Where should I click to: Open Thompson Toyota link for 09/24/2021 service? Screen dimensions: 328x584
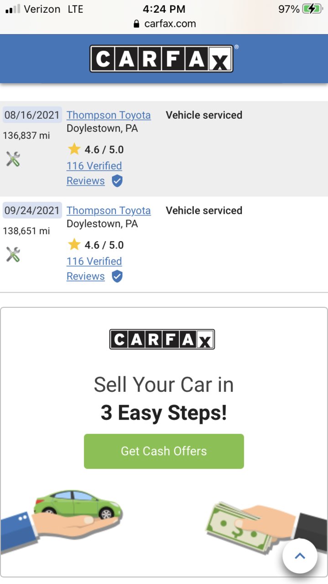(x=109, y=210)
